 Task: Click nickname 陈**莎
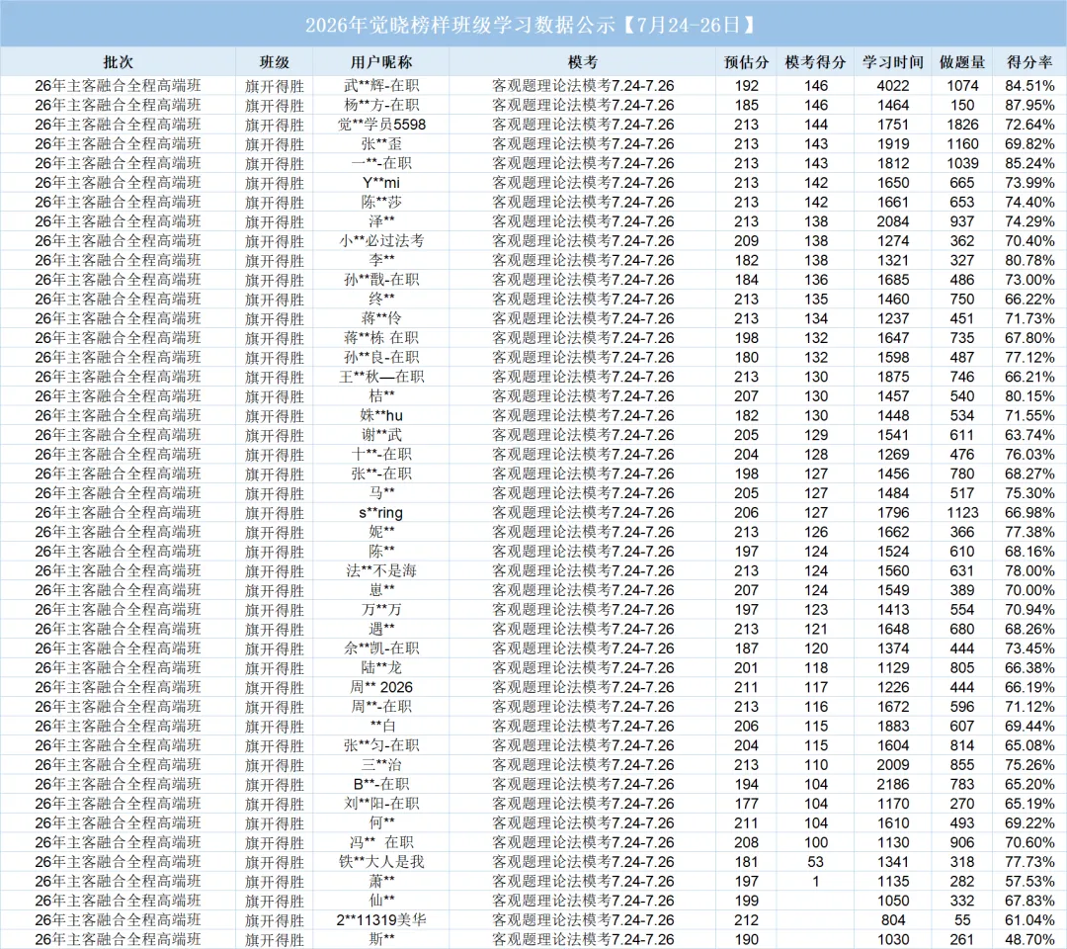(381, 203)
